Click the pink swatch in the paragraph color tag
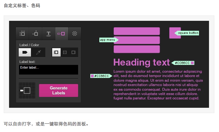Viewport: 219px width, 132px height. [92, 76]
